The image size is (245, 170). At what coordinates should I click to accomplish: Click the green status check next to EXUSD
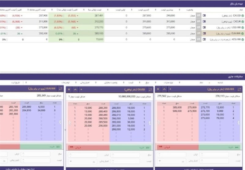coord(243,15)
